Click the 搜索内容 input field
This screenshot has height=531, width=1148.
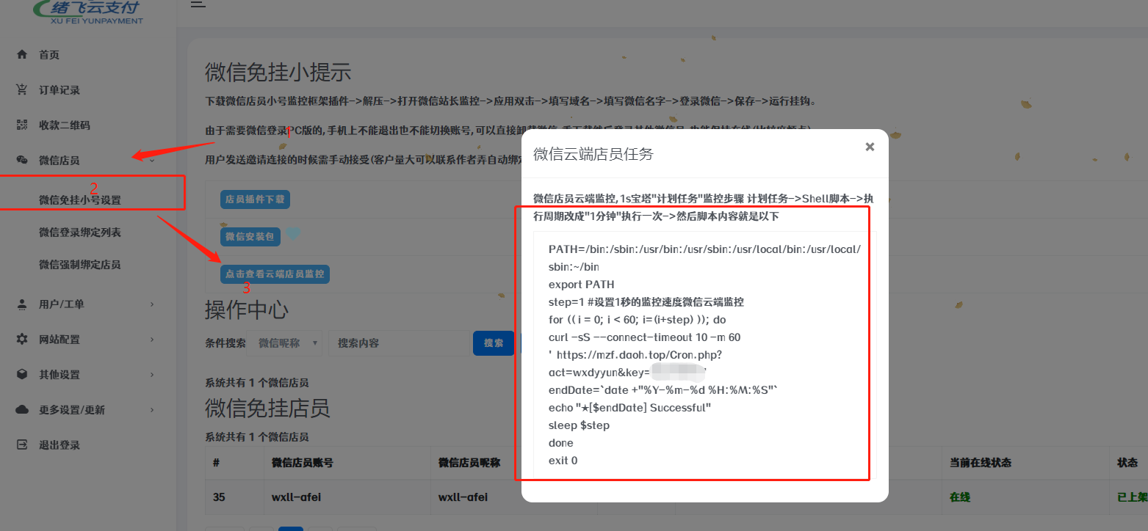(398, 343)
